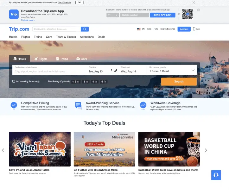The image size is (229, 190).
Task: Click Go Further with Miles&Smiles Miles! title
Action: [96, 170]
